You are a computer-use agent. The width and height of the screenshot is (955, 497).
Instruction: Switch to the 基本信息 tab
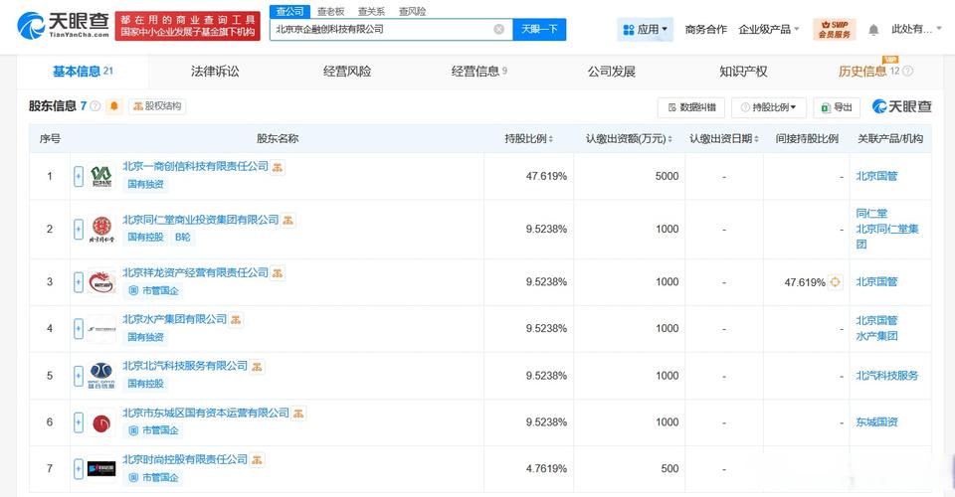83,72
